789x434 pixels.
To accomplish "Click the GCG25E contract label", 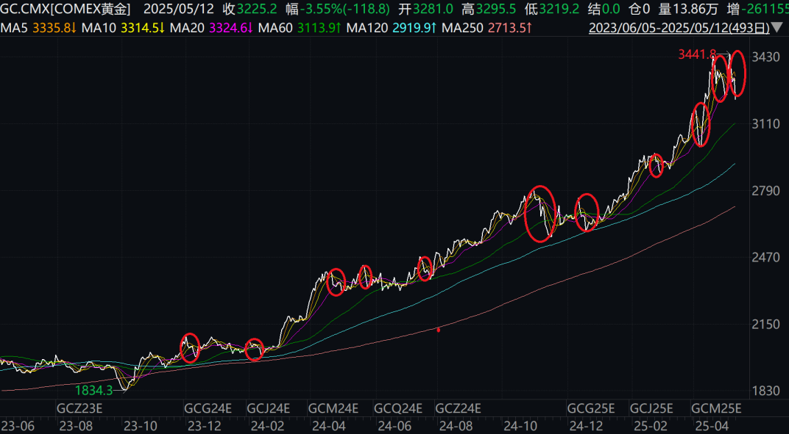I will pos(591,408).
